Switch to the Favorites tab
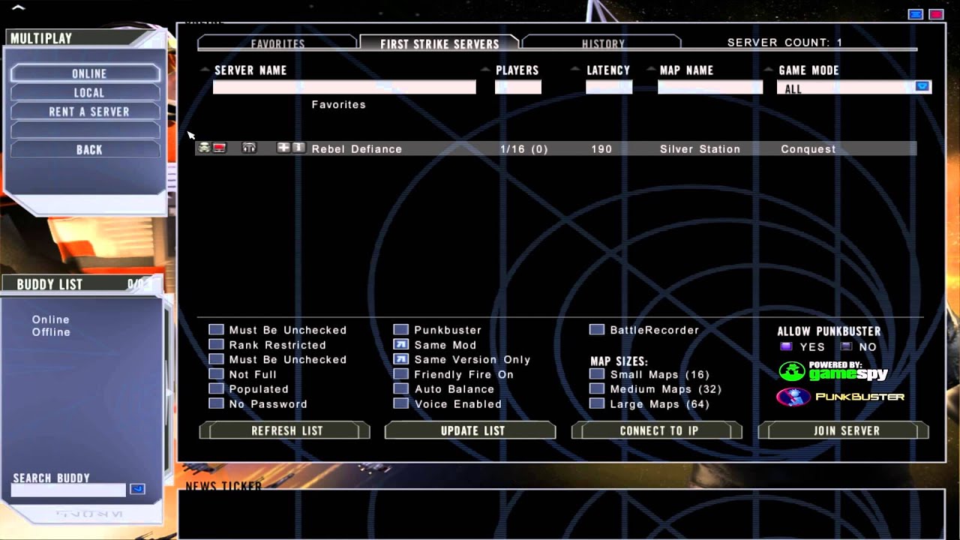The width and height of the screenshot is (960, 540). [x=277, y=43]
